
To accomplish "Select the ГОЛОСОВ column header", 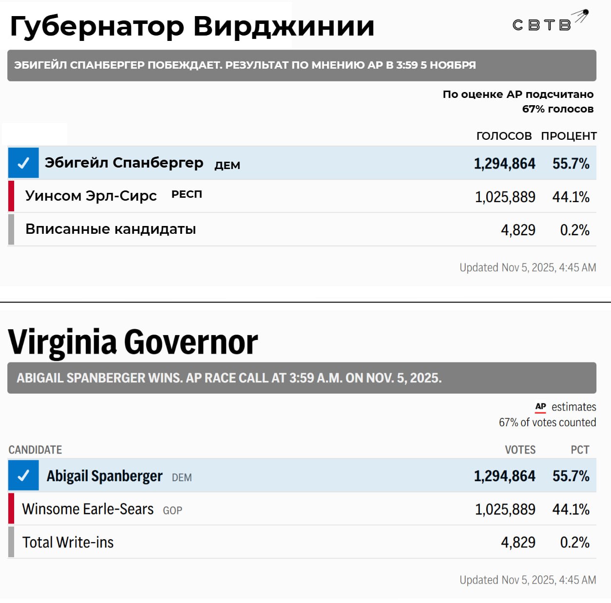I will pos(504,136).
